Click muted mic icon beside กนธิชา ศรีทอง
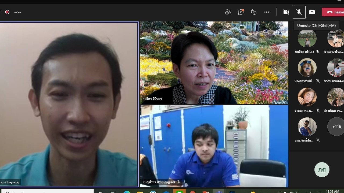This screenshot has height=193, width=344. point(318,52)
